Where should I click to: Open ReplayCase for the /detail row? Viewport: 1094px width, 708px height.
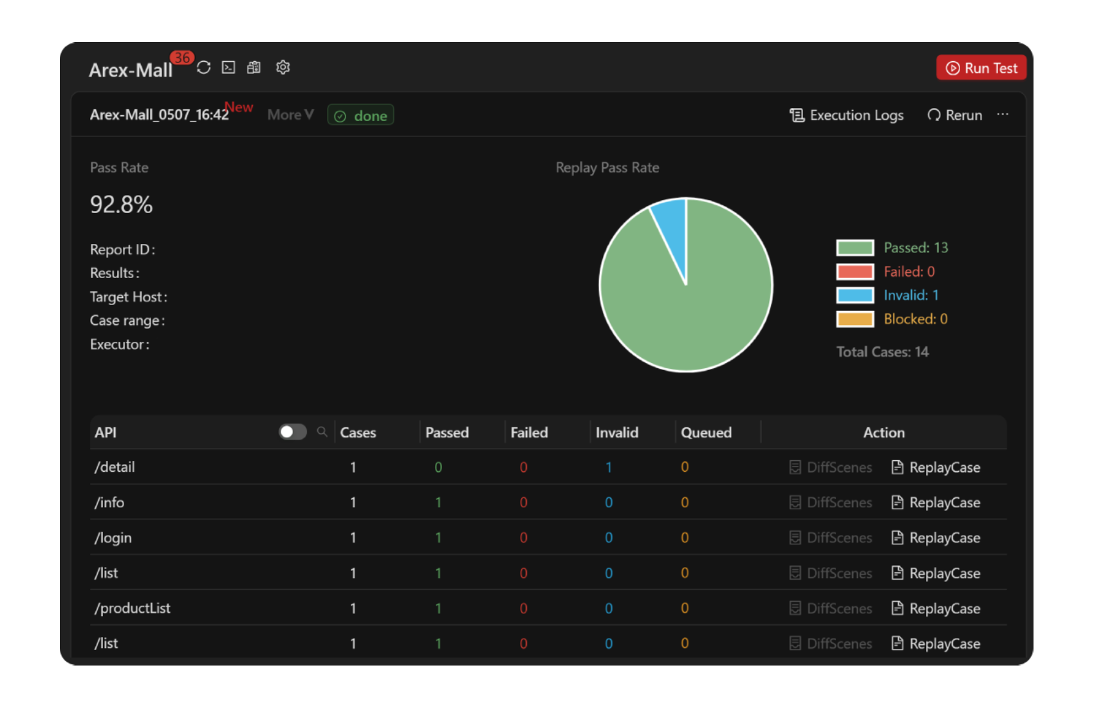pos(936,467)
